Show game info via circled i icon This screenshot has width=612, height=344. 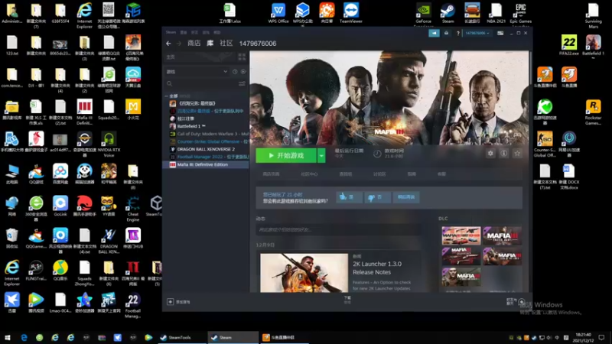pos(504,154)
